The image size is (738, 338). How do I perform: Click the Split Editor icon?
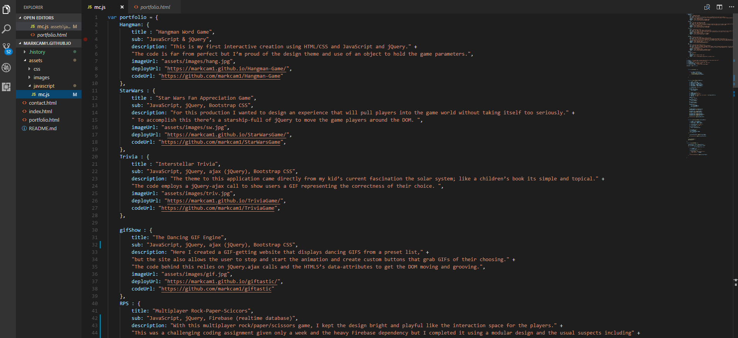719,7
